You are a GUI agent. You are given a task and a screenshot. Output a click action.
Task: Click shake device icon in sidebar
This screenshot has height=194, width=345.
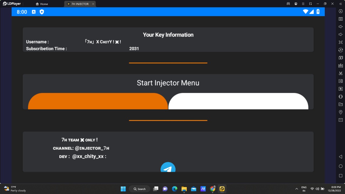coord(341,96)
